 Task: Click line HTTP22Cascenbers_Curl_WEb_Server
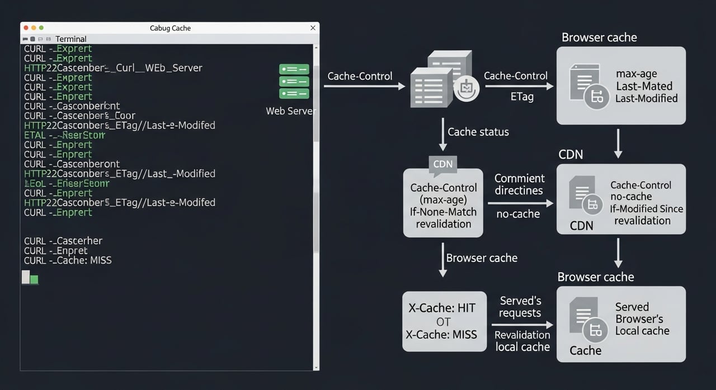coord(113,68)
